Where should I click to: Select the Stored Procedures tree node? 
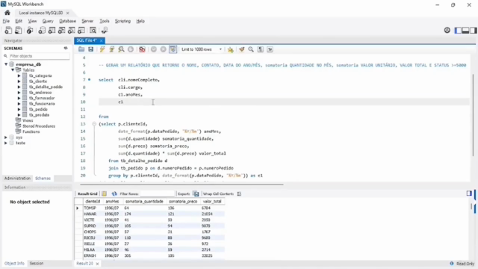(39, 126)
